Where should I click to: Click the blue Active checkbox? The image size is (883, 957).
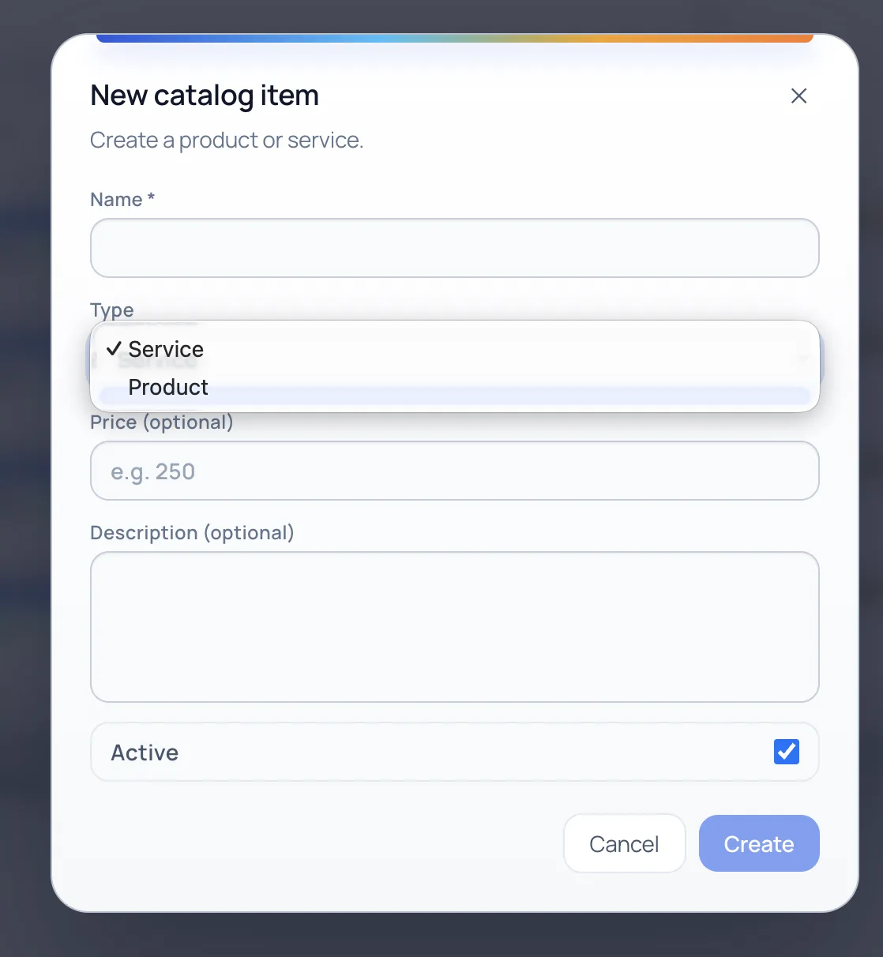click(786, 752)
